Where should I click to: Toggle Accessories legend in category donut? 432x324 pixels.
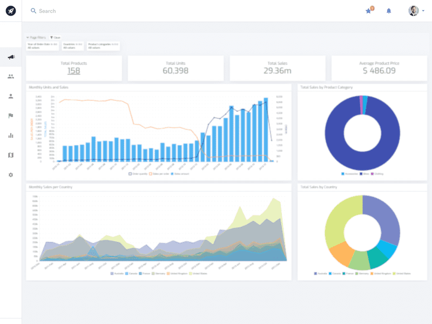[349, 174]
